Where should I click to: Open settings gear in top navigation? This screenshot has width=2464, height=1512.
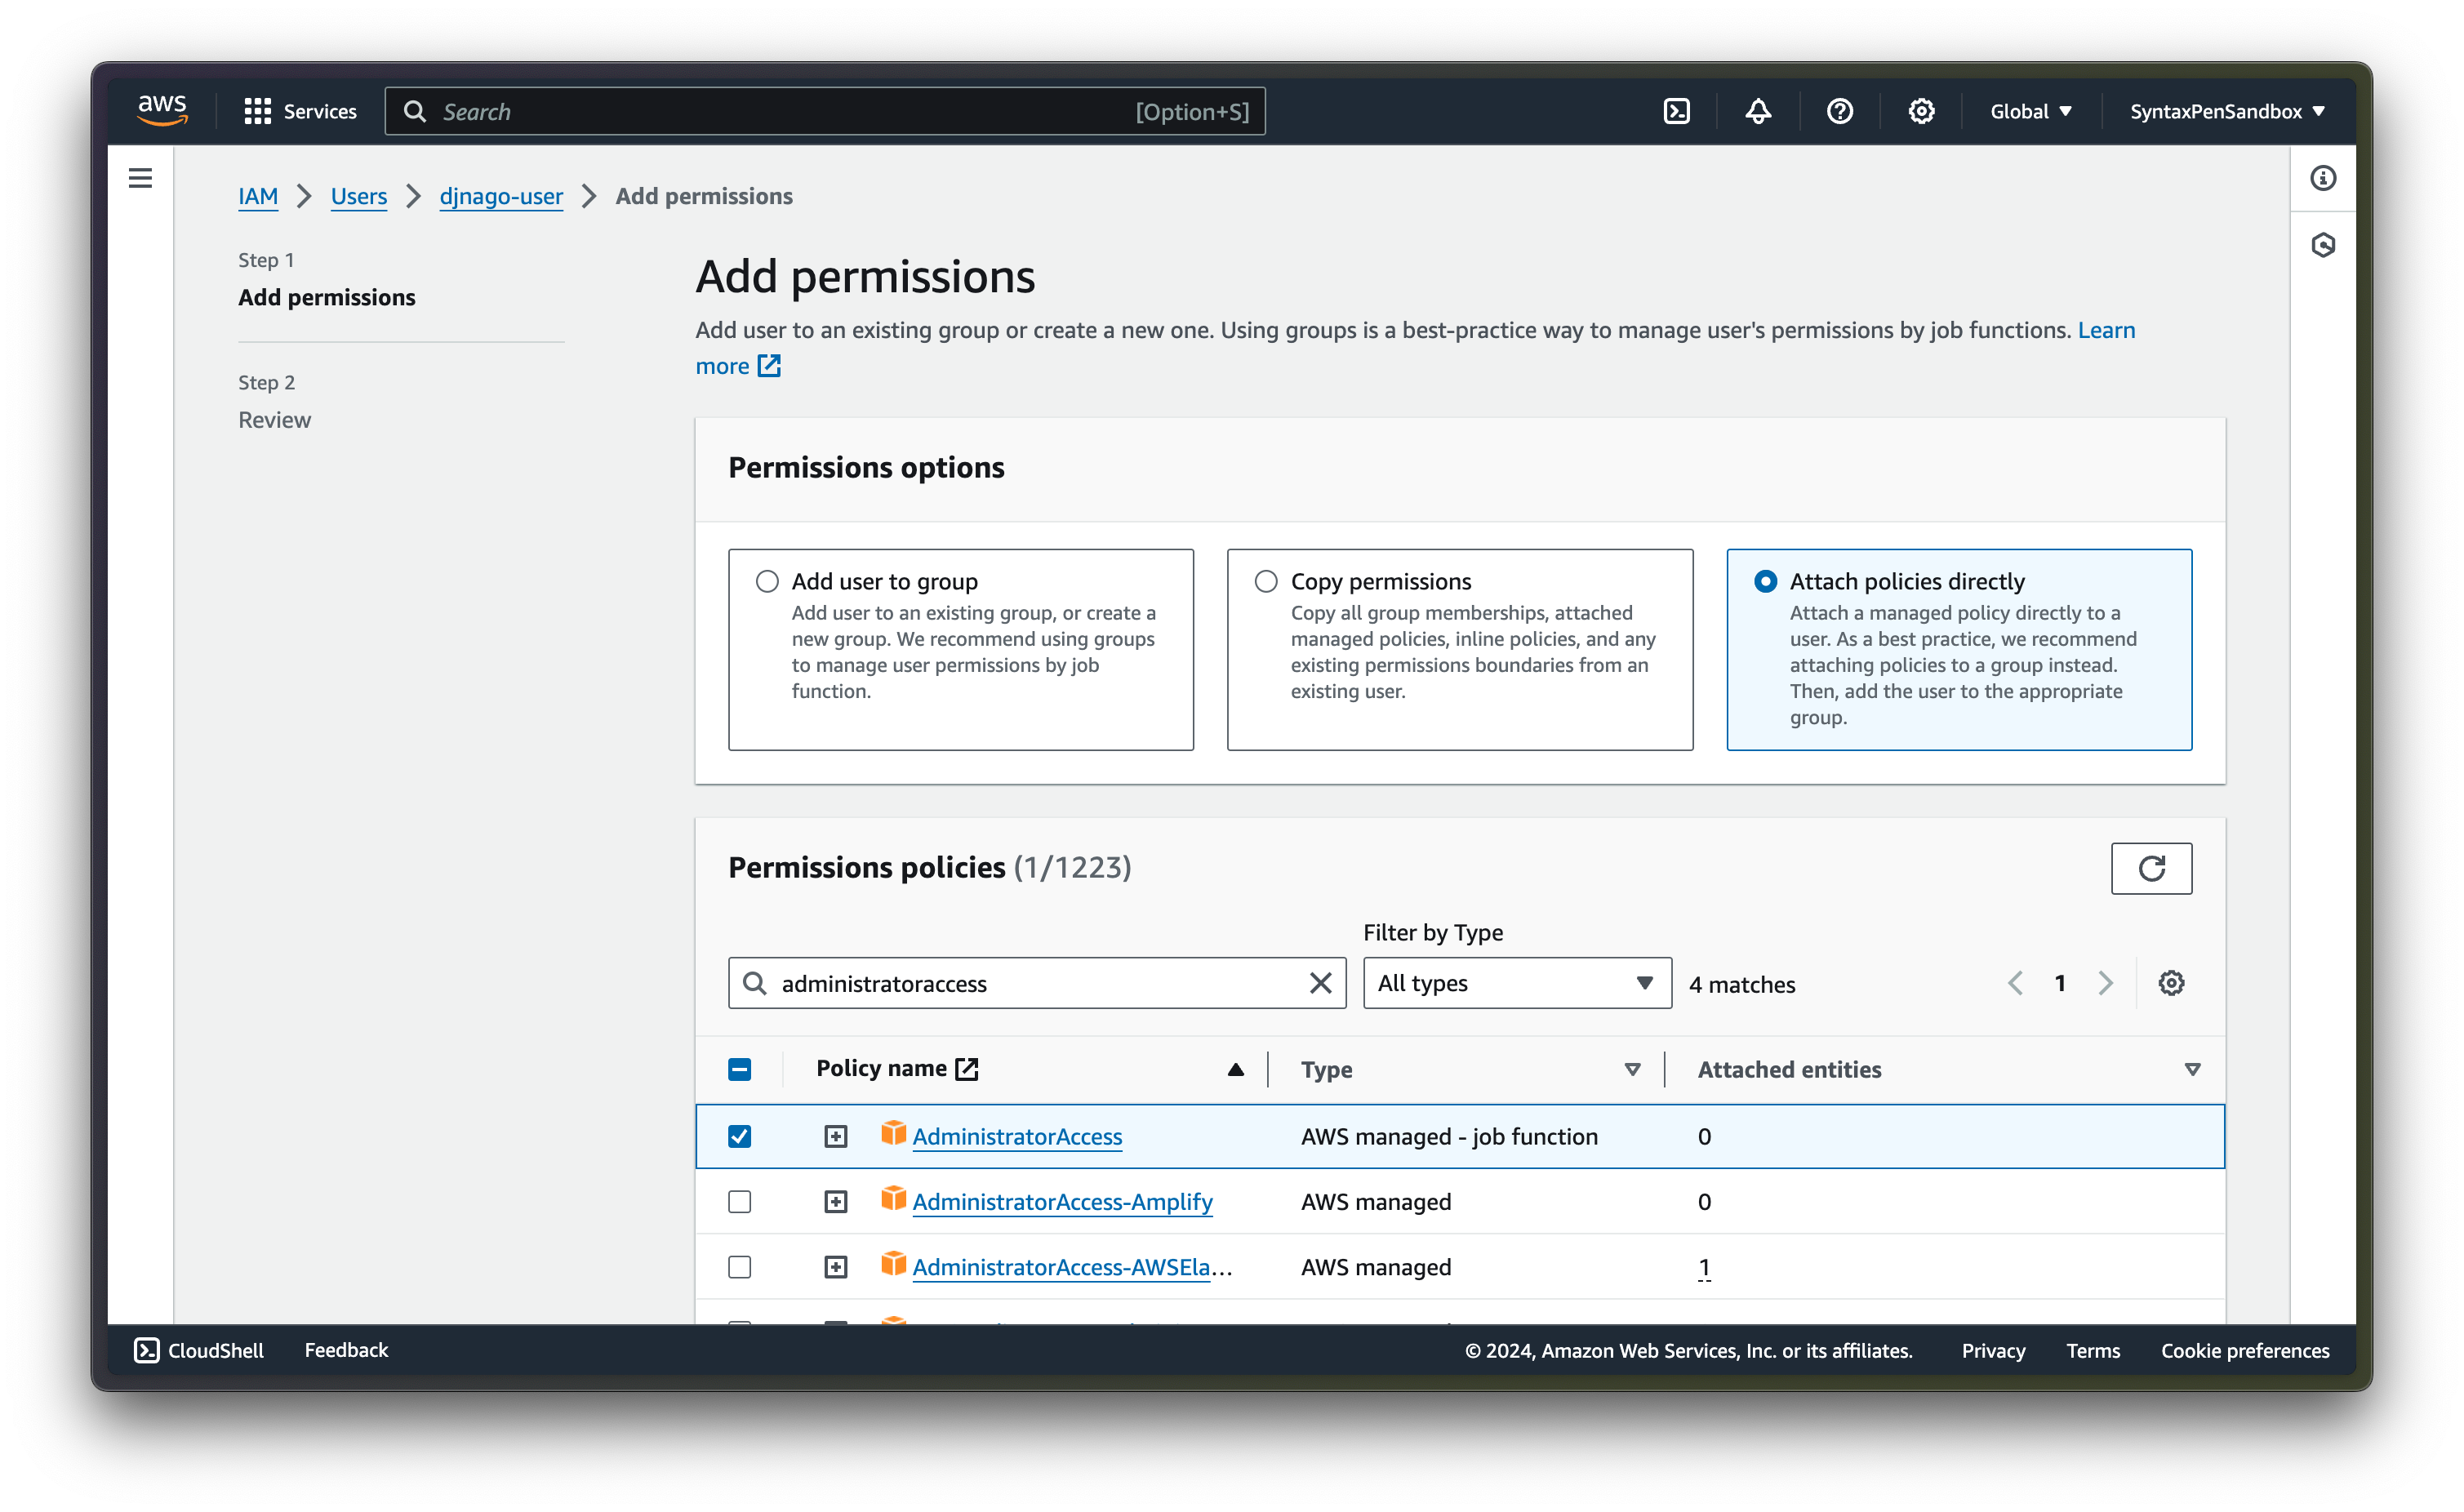(x=1920, y=111)
